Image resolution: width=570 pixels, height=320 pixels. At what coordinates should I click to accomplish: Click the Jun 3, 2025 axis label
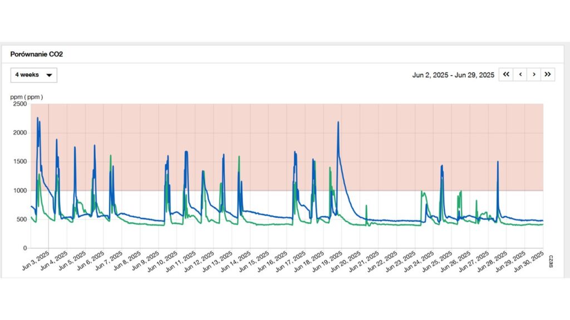(x=36, y=260)
